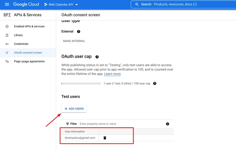Click help icon in the filter row
The width and height of the screenshot is (236, 150).
pyautogui.click(x=168, y=124)
